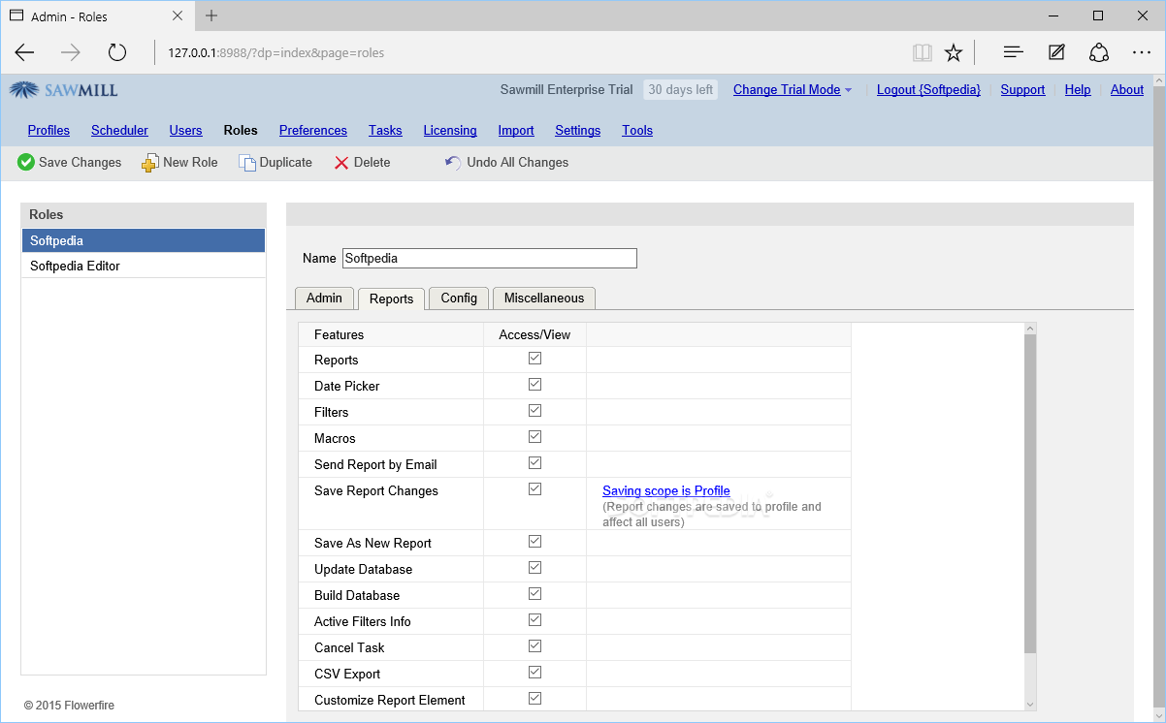Screen dimensions: 1166x723
Task: Add page to favorites star icon
Action: pyautogui.click(x=954, y=52)
